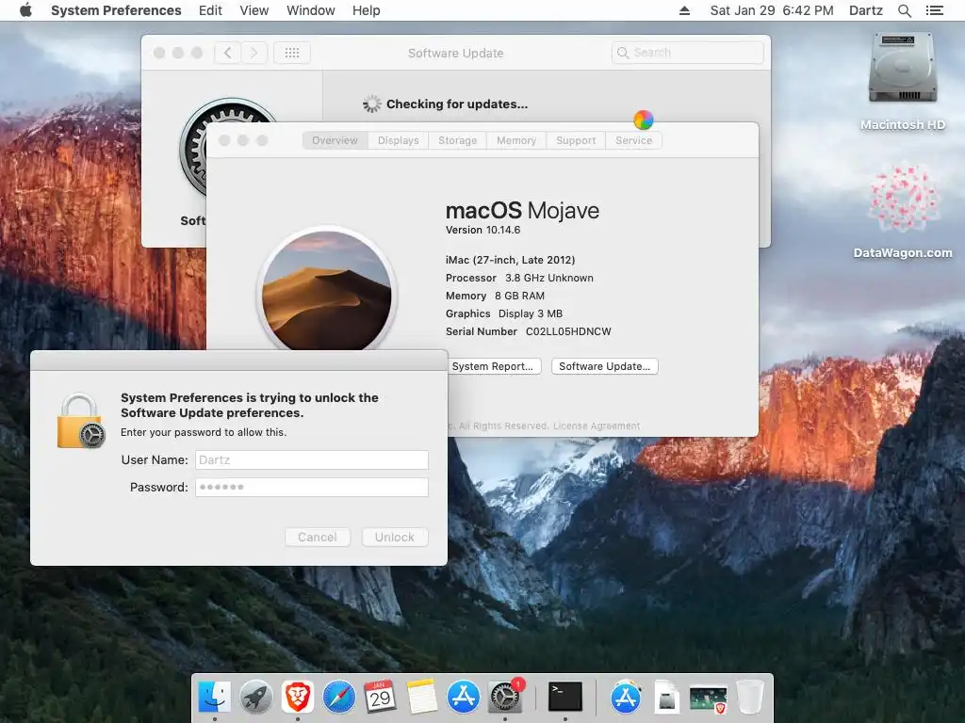Open the View menu
The image size is (965, 723).
[254, 10]
